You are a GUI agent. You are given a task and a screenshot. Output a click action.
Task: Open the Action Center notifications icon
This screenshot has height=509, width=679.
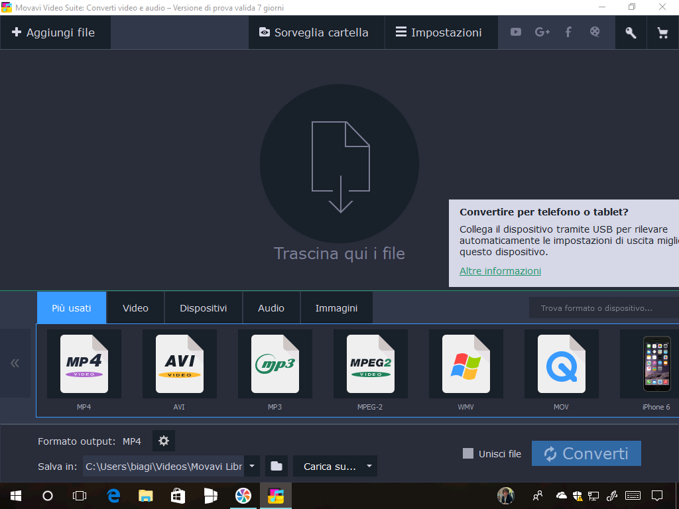point(657,496)
